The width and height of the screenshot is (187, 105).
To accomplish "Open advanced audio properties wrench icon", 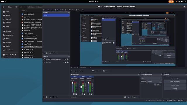I will (x=129, y=97).
